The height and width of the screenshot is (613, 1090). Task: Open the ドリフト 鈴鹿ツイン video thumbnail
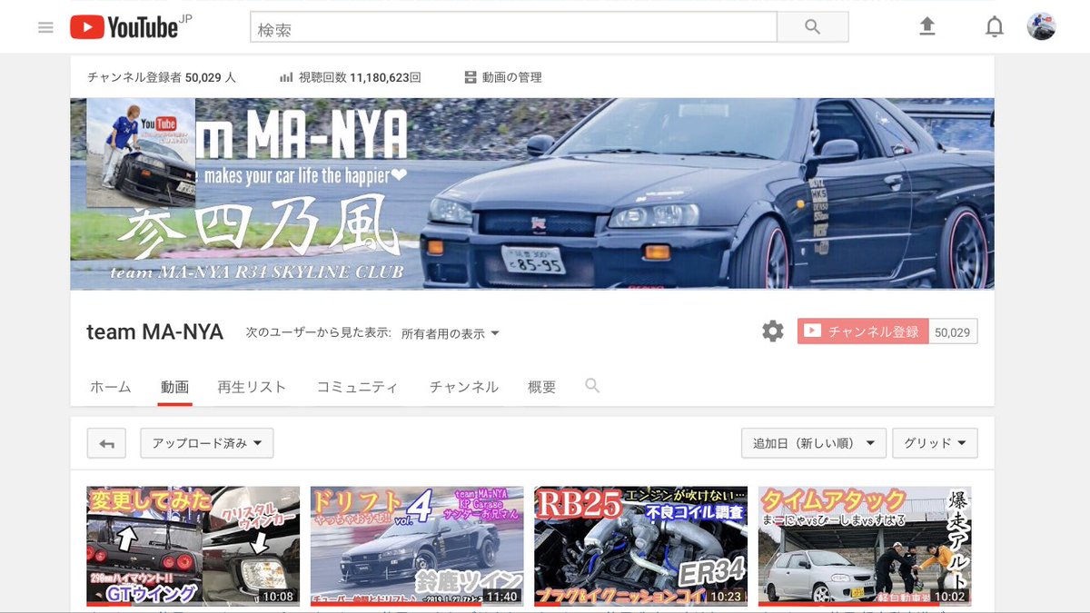[417, 546]
